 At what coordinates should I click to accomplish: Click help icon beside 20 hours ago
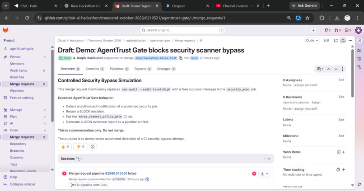coord(147,179)
